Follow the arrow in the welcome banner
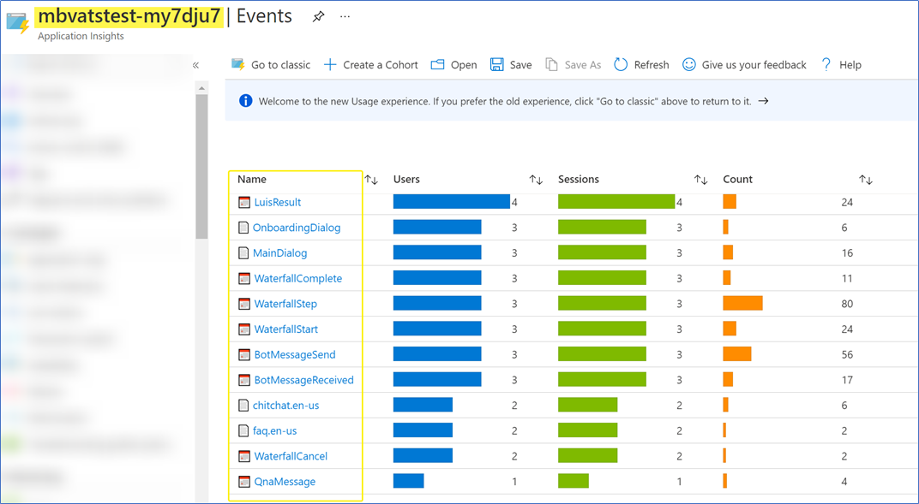919x504 pixels. [x=764, y=100]
